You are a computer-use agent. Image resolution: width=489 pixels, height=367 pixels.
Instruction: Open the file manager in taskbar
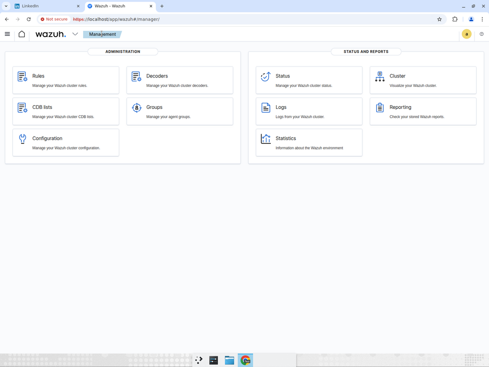(x=230, y=360)
